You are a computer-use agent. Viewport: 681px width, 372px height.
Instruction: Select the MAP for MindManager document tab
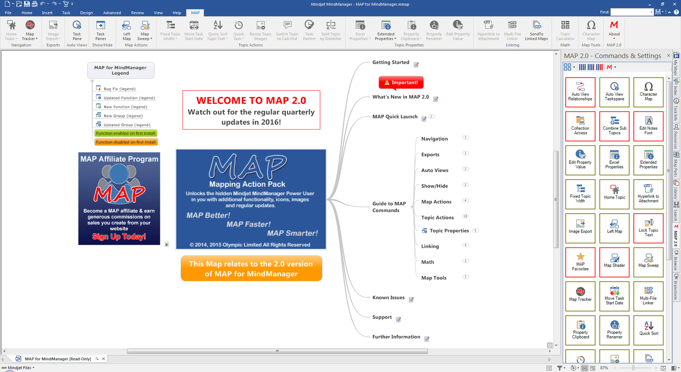[58, 359]
